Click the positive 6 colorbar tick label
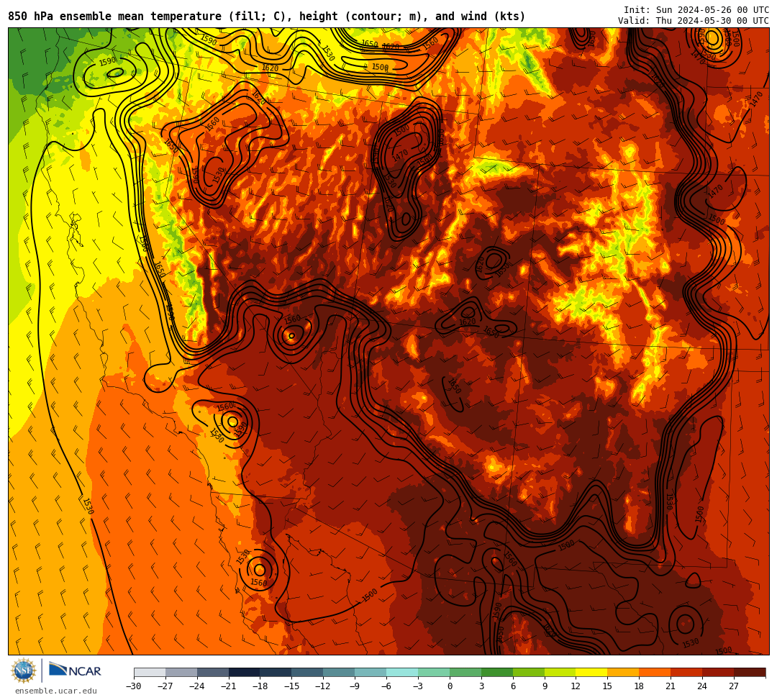The image size is (777, 700). click(x=513, y=686)
